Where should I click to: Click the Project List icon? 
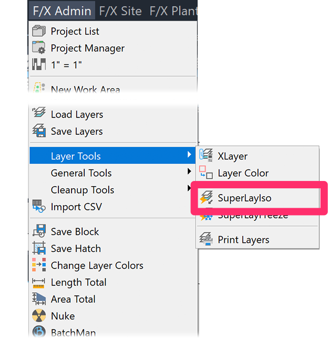pyautogui.click(x=39, y=31)
